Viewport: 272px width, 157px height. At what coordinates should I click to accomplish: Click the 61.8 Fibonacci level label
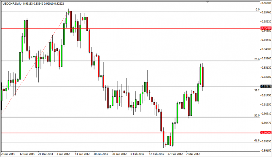tap(257, 141)
